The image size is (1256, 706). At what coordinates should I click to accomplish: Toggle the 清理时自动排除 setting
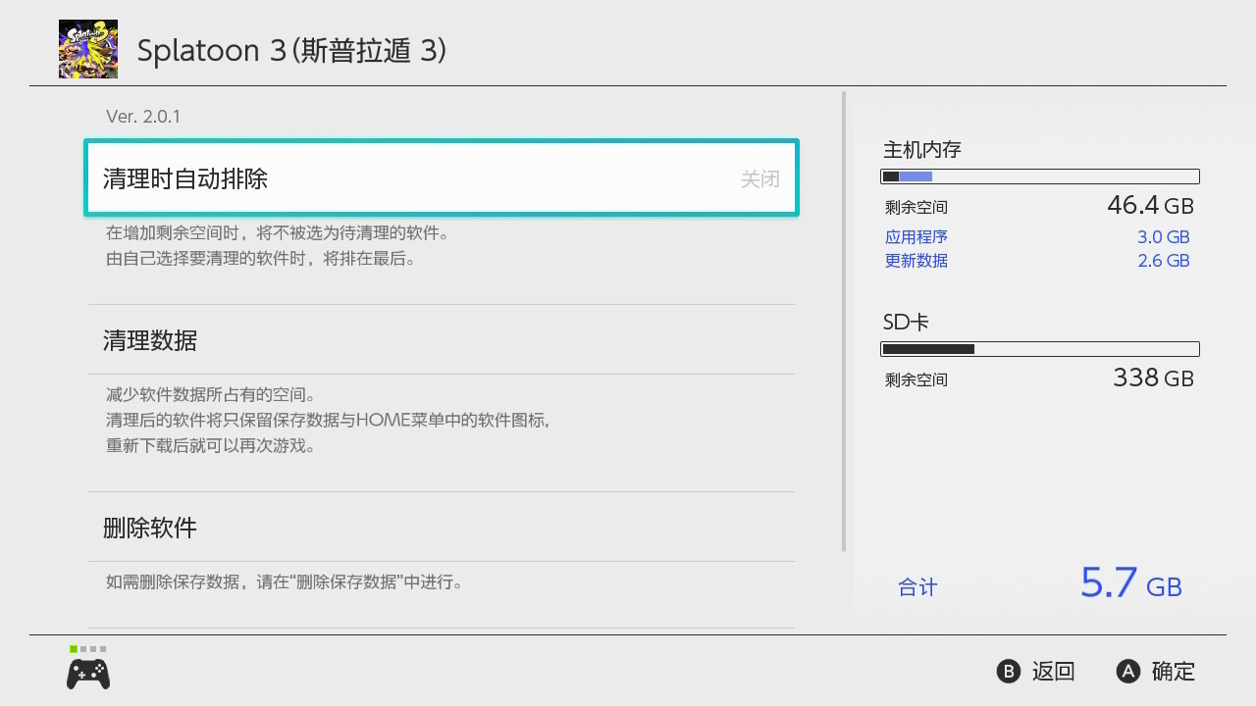(442, 177)
